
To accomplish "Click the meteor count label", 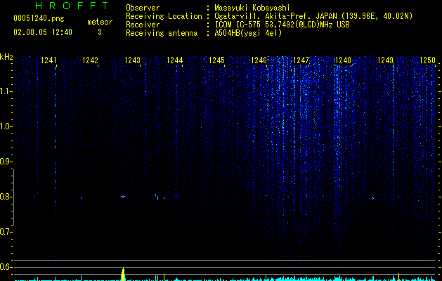I will coord(100,22).
